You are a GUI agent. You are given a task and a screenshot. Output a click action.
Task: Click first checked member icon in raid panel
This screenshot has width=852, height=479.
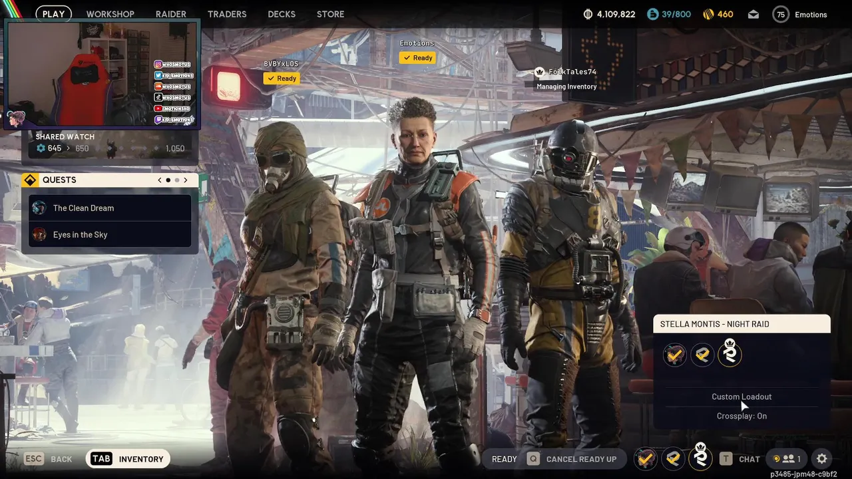(674, 355)
